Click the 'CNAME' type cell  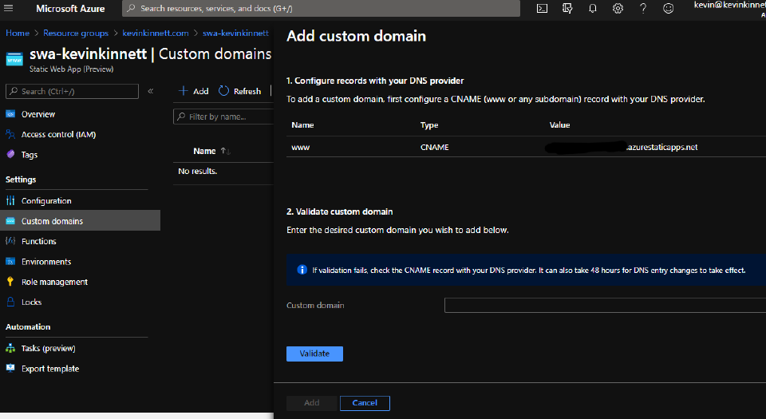pos(434,147)
